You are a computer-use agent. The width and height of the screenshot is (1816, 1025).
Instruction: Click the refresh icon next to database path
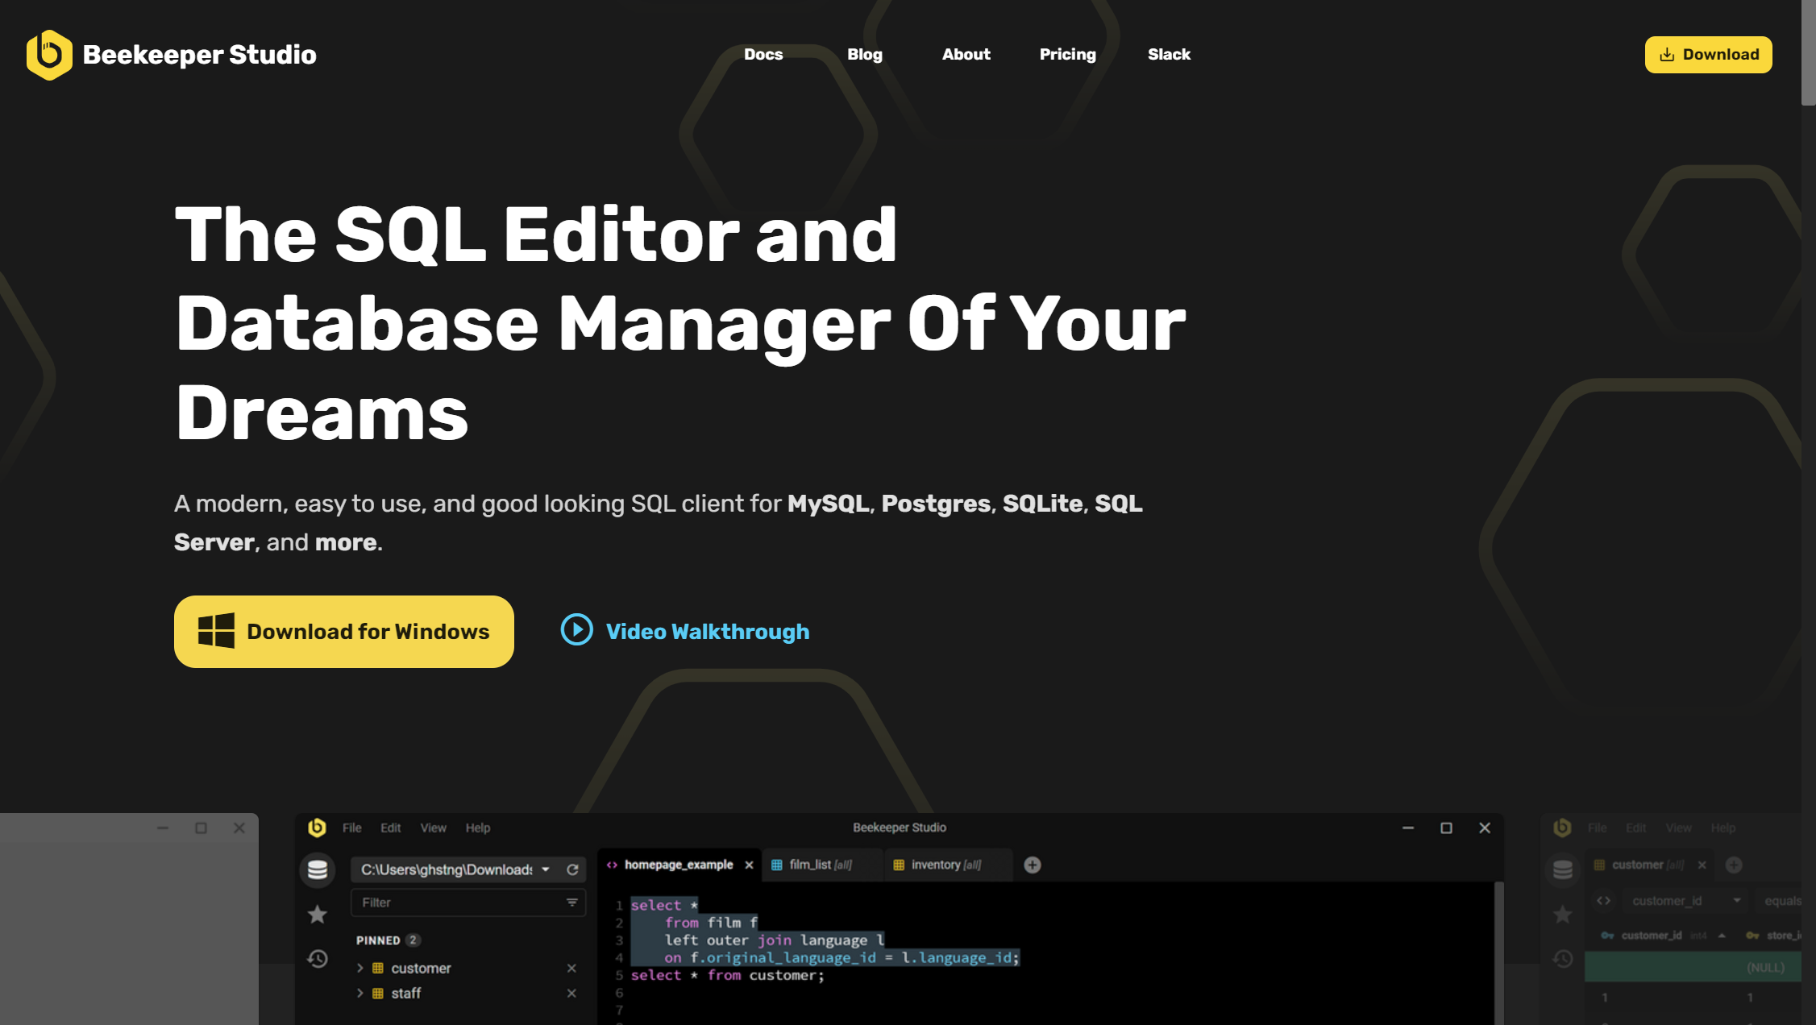pos(572,869)
